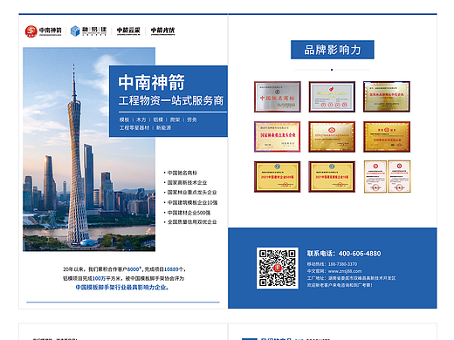Click the QR code in the contact panel

278,268
